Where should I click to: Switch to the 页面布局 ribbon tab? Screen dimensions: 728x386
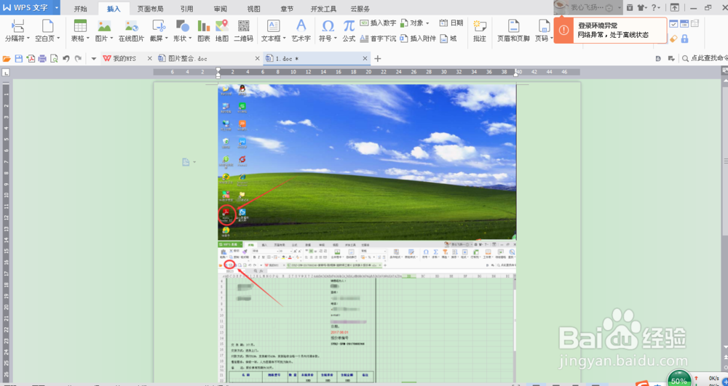151,9
